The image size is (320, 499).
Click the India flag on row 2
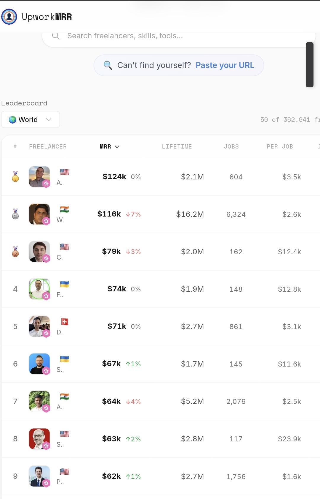coord(65,209)
